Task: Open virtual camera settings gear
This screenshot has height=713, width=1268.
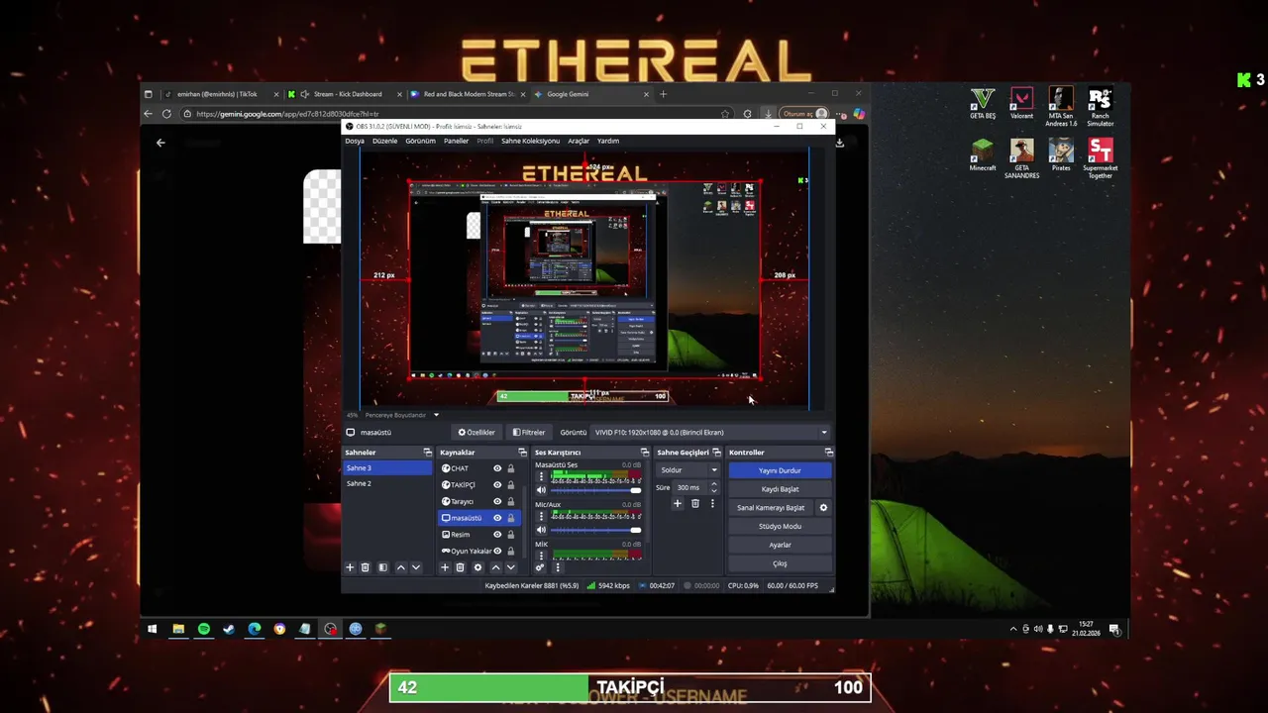Action: click(x=823, y=508)
